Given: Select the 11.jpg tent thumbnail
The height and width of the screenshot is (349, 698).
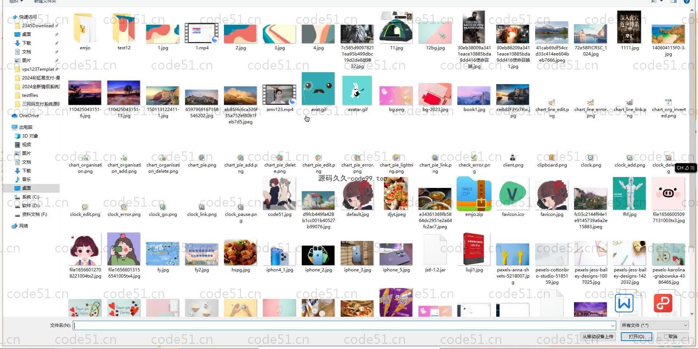Looking at the screenshot, I should 396,28.
